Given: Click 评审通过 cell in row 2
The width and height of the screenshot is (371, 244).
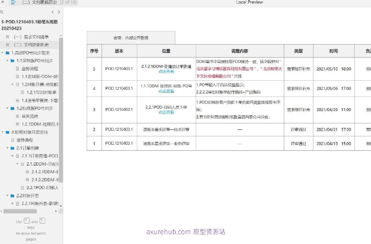Looking at the screenshot, I should [298, 129].
